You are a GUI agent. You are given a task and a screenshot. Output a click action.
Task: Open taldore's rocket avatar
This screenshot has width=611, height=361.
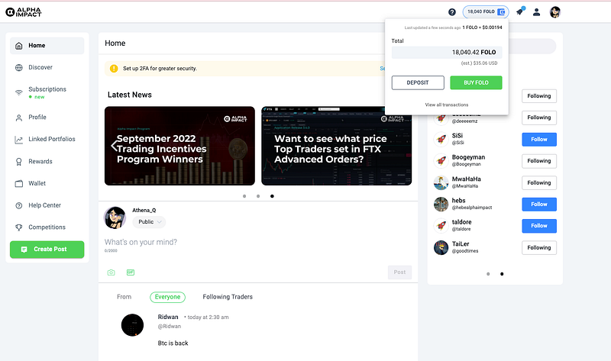(441, 225)
